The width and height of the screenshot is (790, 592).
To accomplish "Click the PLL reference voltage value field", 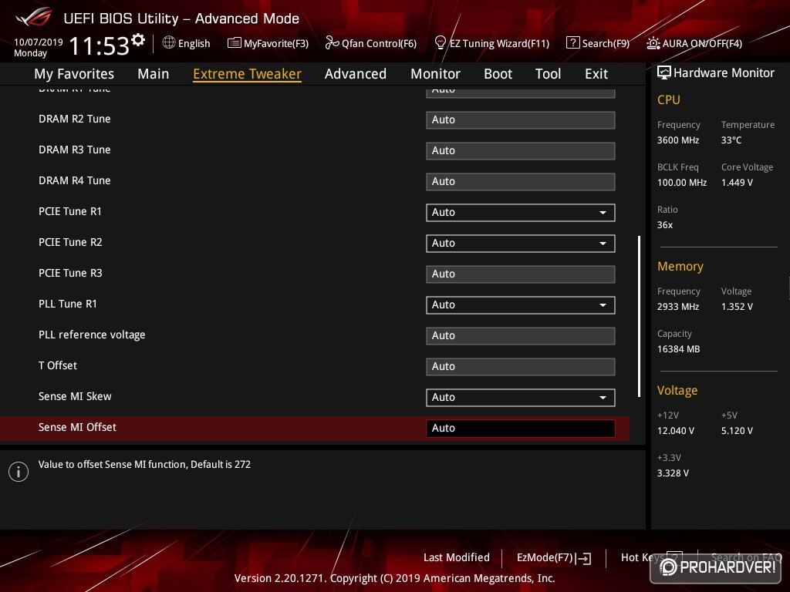I will (x=521, y=336).
